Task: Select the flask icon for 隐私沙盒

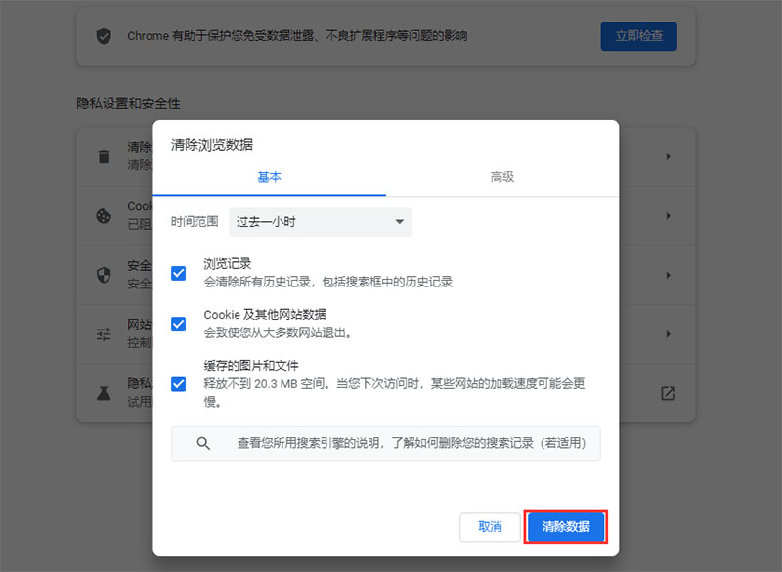Action: tap(105, 393)
